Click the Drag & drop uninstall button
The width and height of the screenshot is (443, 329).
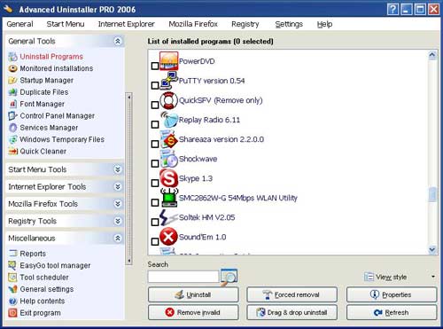pyautogui.click(x=291, y=312)
